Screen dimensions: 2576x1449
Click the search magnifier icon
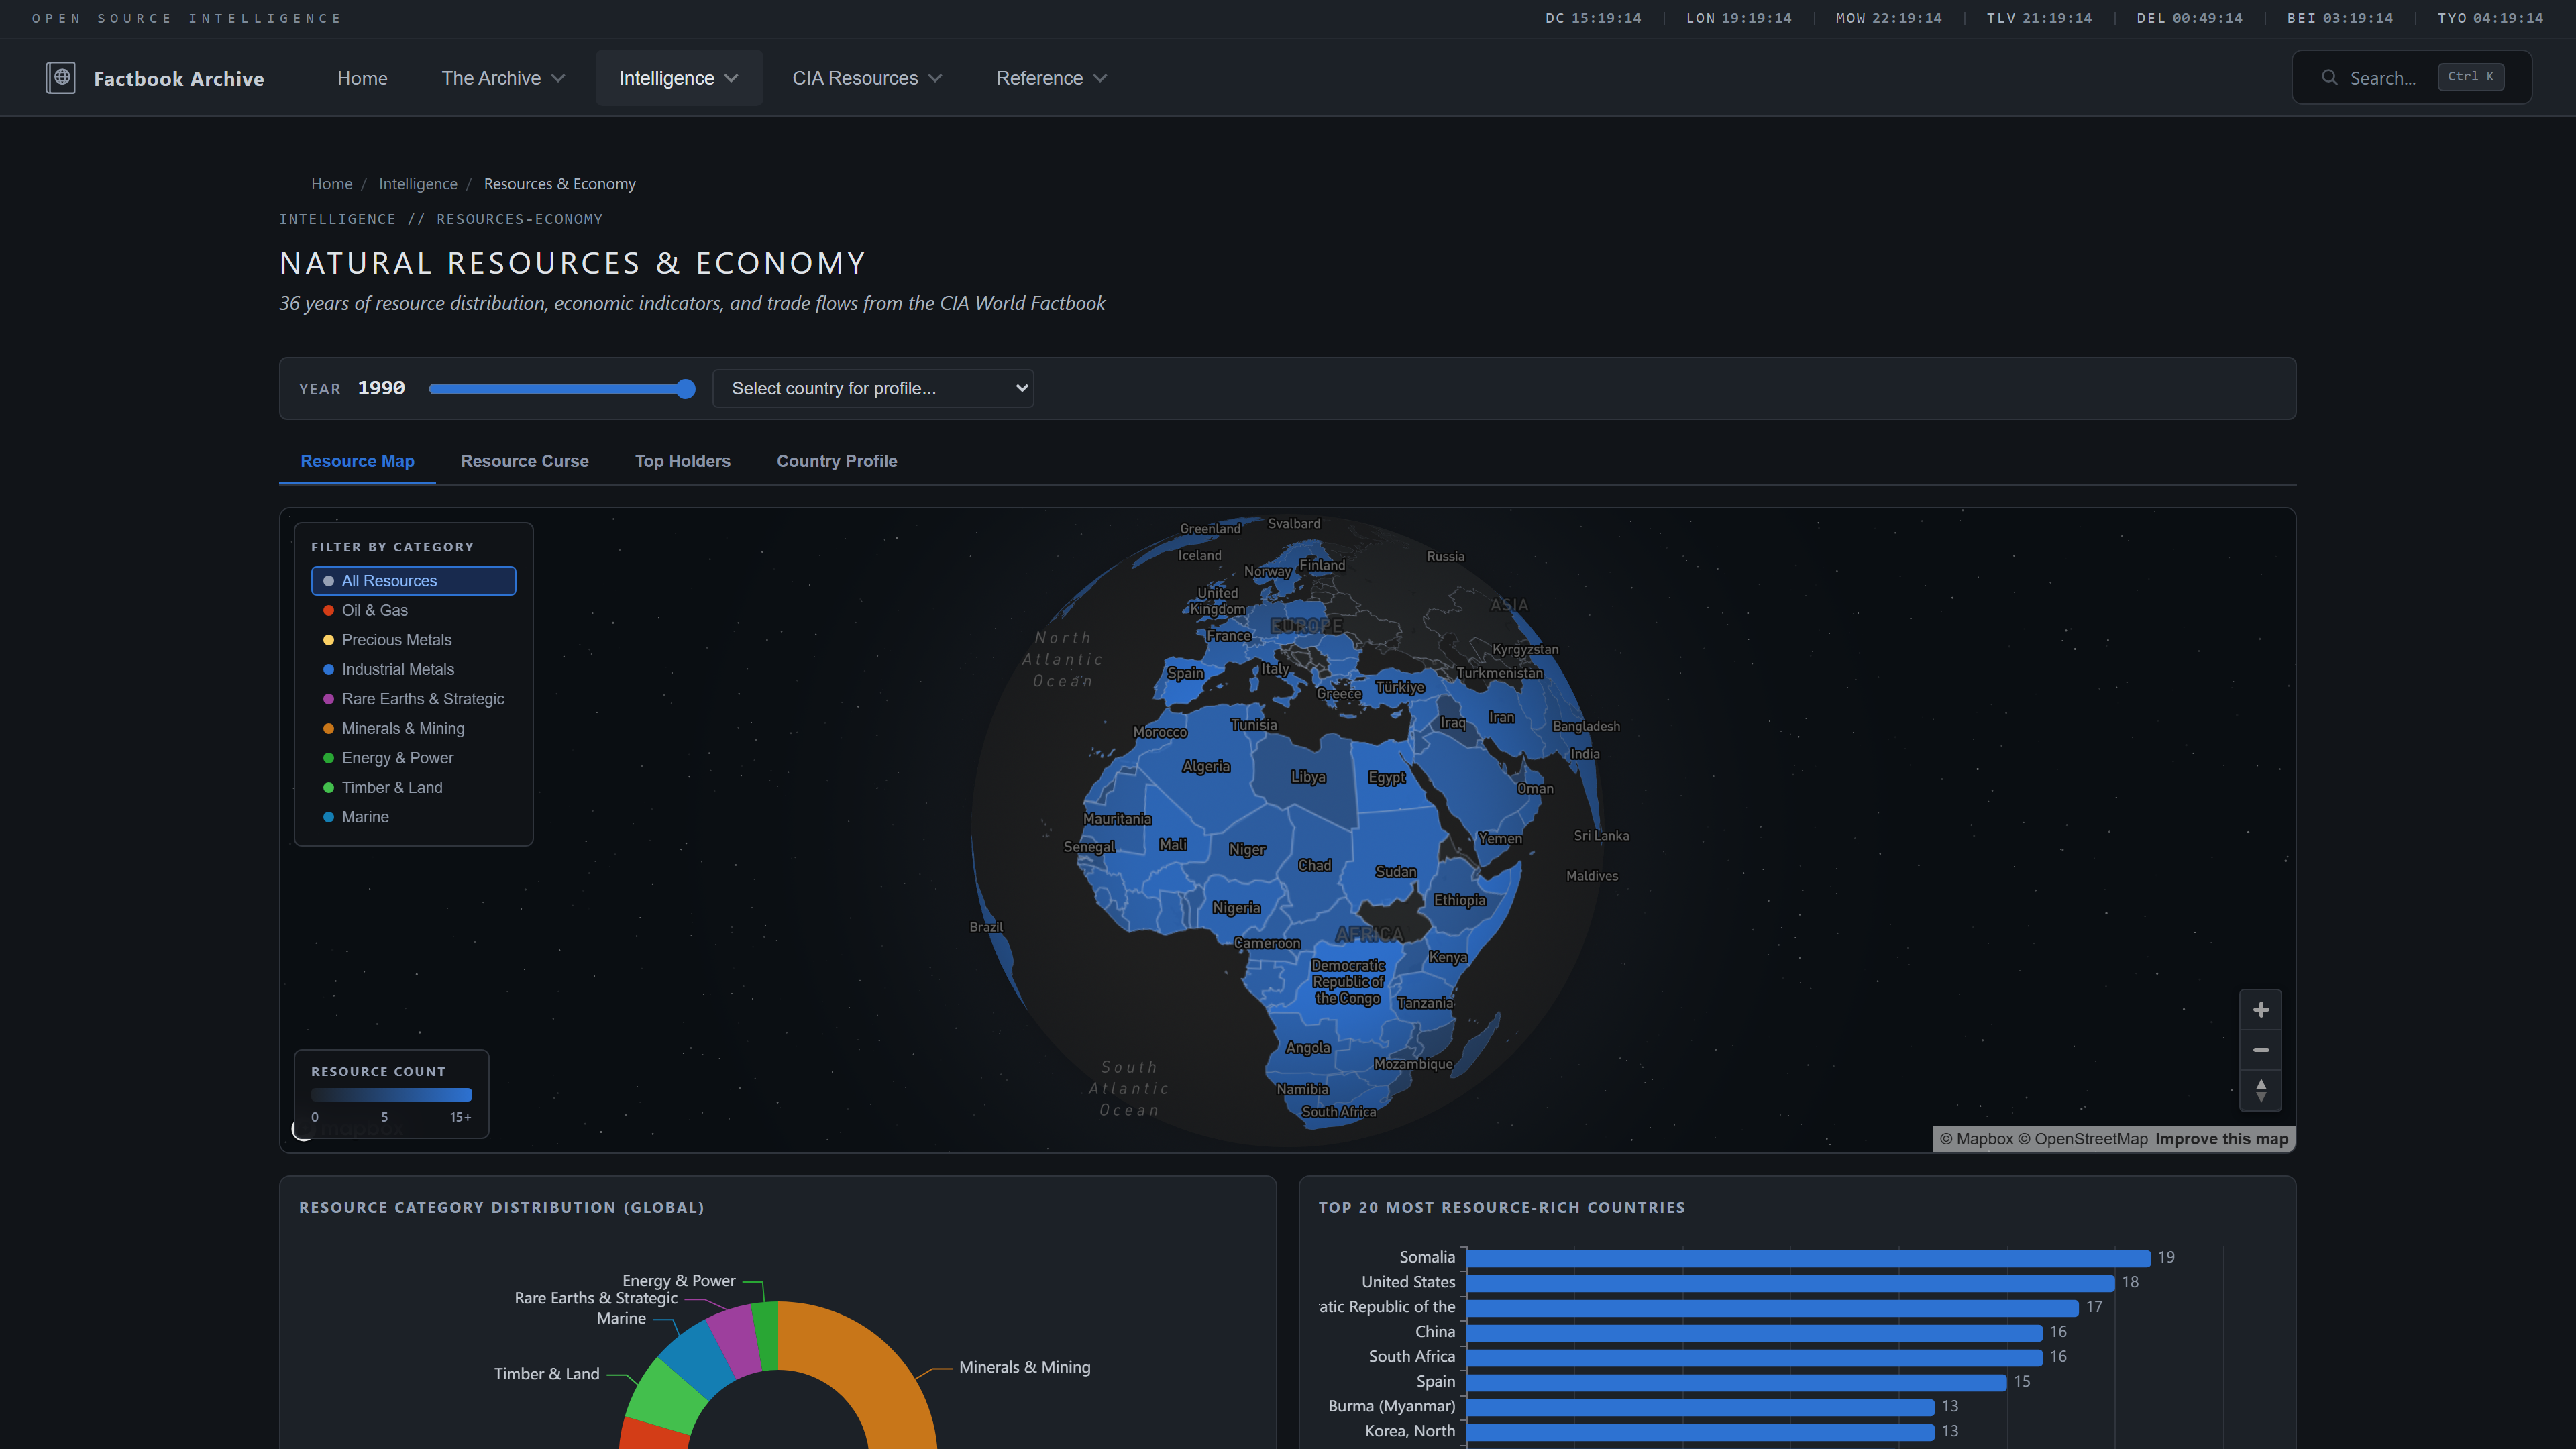point(2329,78)
